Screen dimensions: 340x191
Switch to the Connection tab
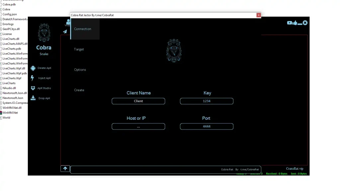click(83, 29)
